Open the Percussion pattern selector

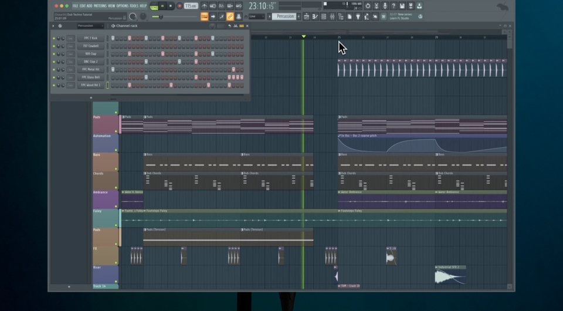[x=284, y=16]
